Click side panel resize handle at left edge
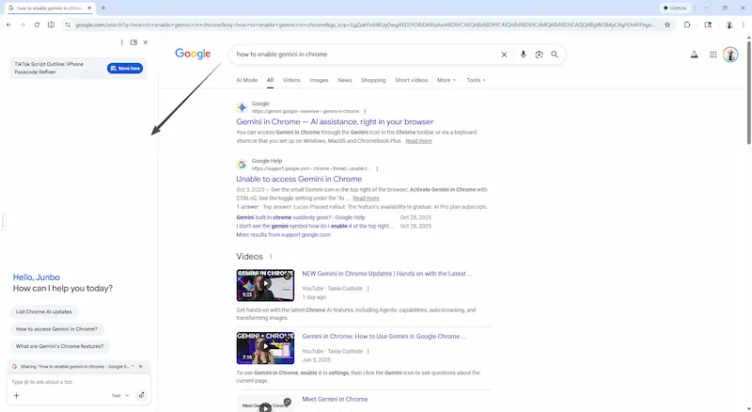752x412 pixels. click(3, 221)
